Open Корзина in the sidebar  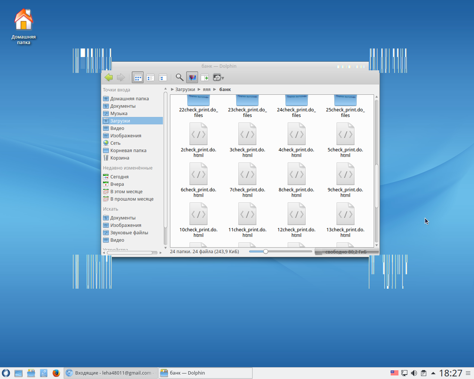tap(120, 158)
